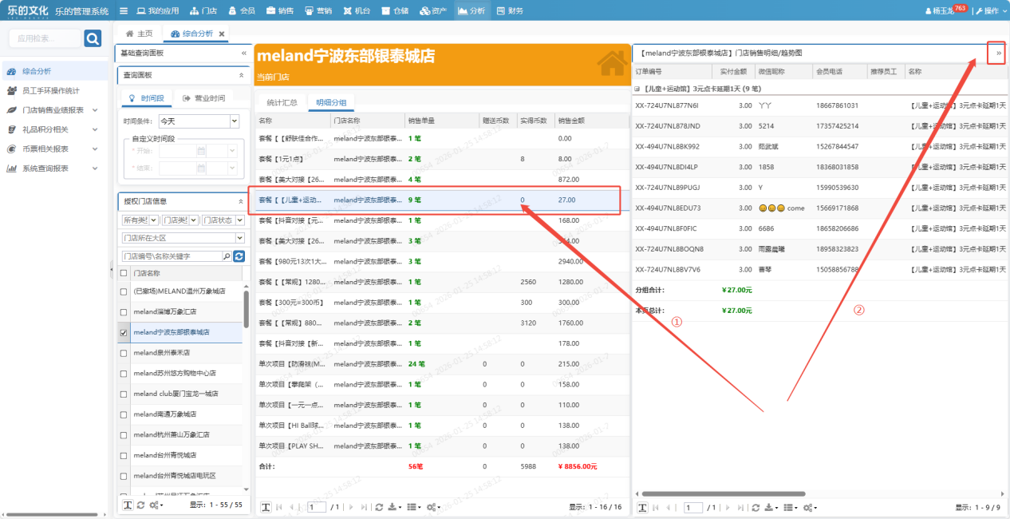The image size is (1010, 519).
Task: Close the 综合分析 tab
Action: click(x=222, y=34)
